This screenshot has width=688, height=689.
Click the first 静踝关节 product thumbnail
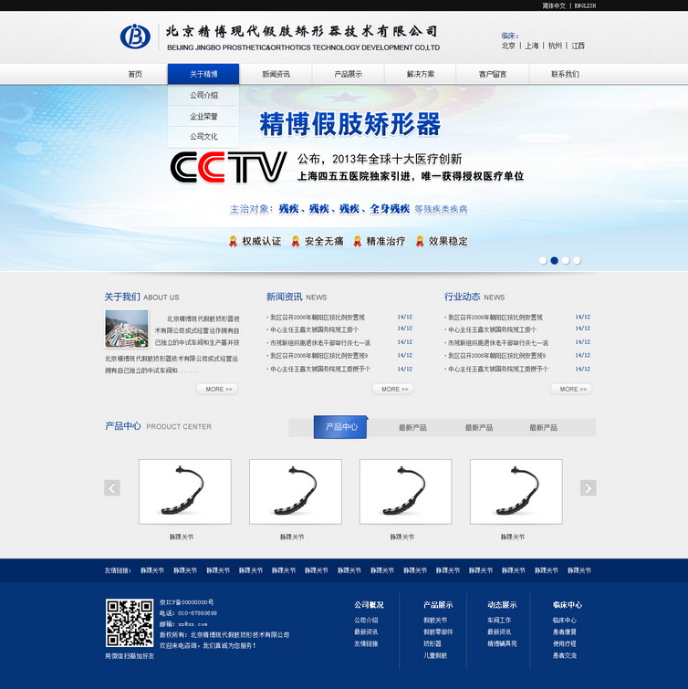point(185,492)
